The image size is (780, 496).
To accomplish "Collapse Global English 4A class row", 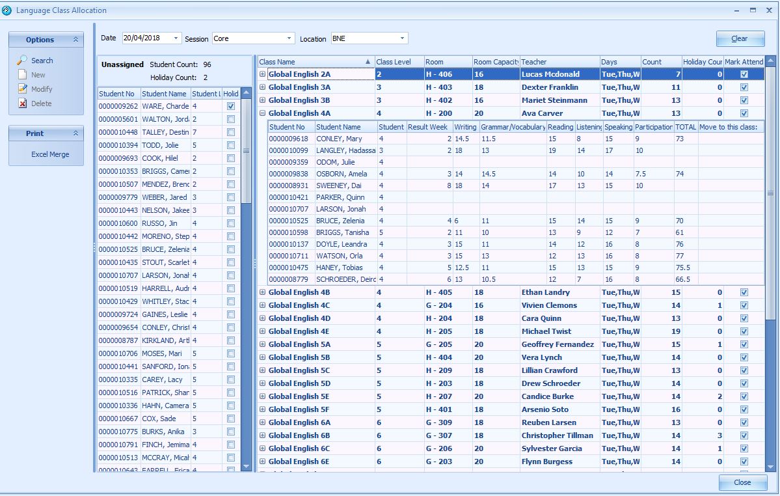I will coord(263,113).
